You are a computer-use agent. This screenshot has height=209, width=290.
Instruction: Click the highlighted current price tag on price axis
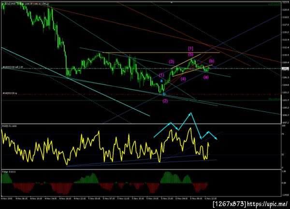coord(285,69)
